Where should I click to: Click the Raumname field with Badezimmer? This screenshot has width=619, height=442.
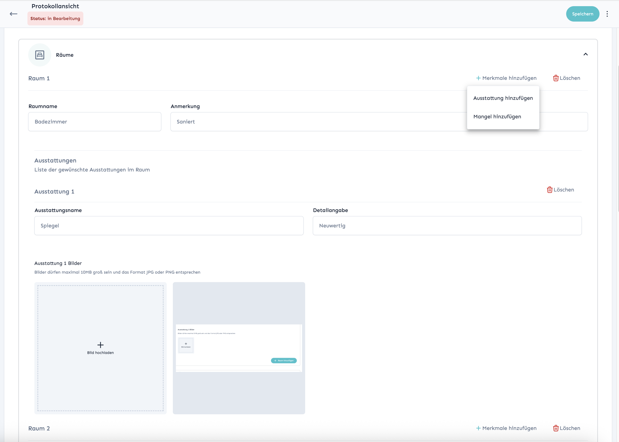tap(95, 122)
